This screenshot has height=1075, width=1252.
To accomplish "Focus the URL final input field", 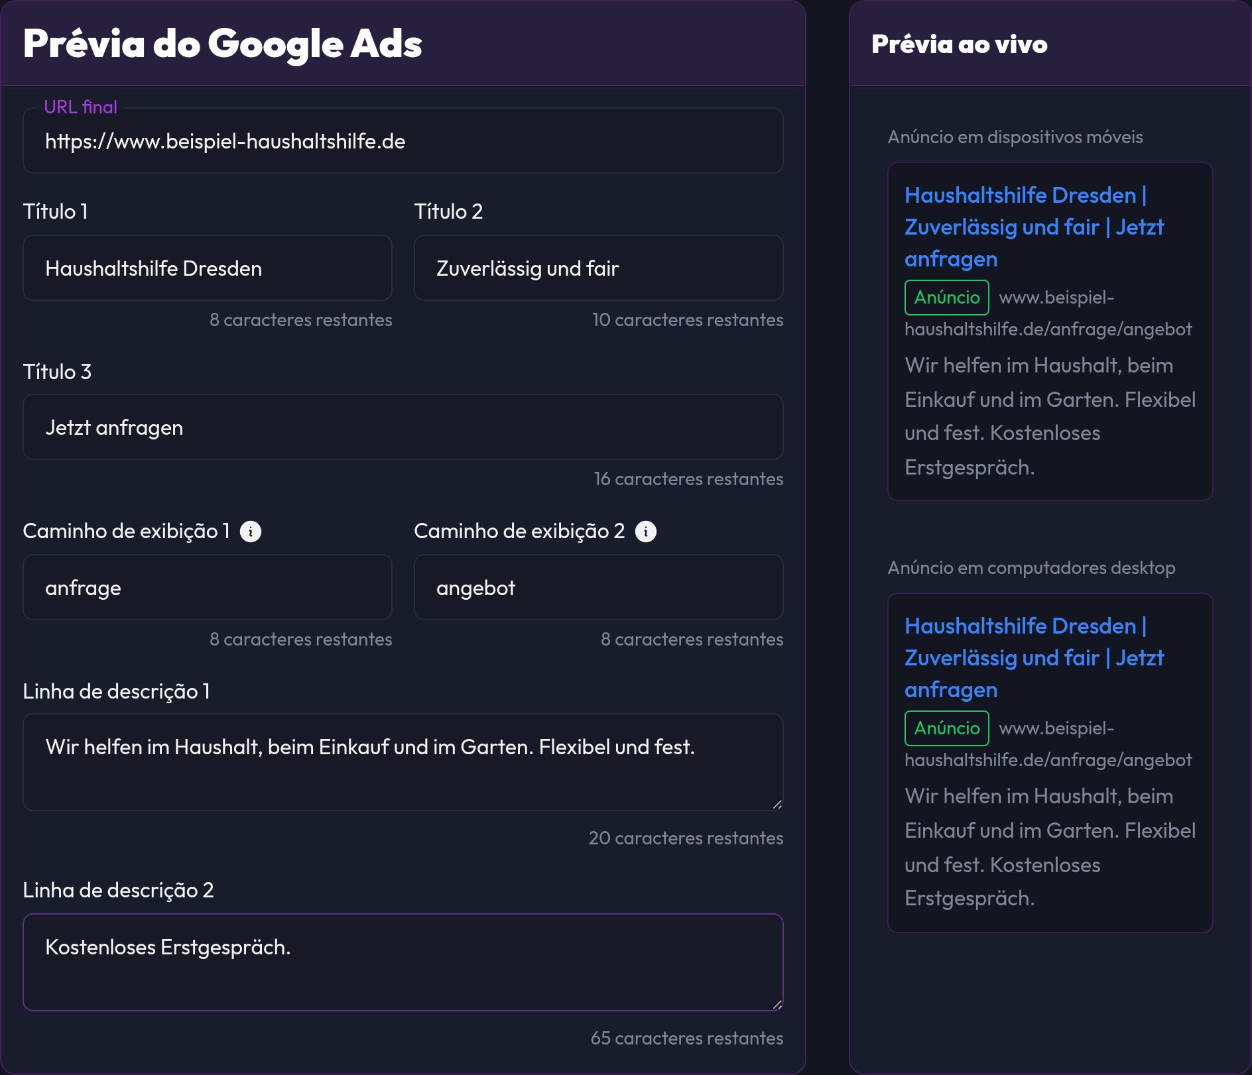I will [403, 141].
